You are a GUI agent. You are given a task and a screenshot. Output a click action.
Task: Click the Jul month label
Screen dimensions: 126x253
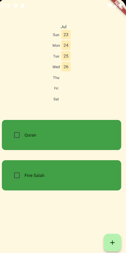[x=64, y=27]
